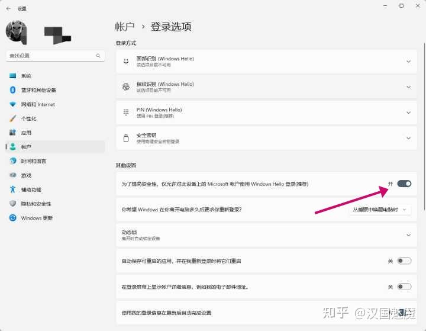Enable 自动保存可重启的应用 toggle
The width and height of the screenshot is (426, 331).
(404, 261)
